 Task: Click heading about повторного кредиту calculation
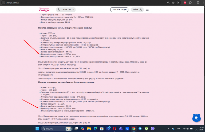pyautogui.click(x=66, y=82)
